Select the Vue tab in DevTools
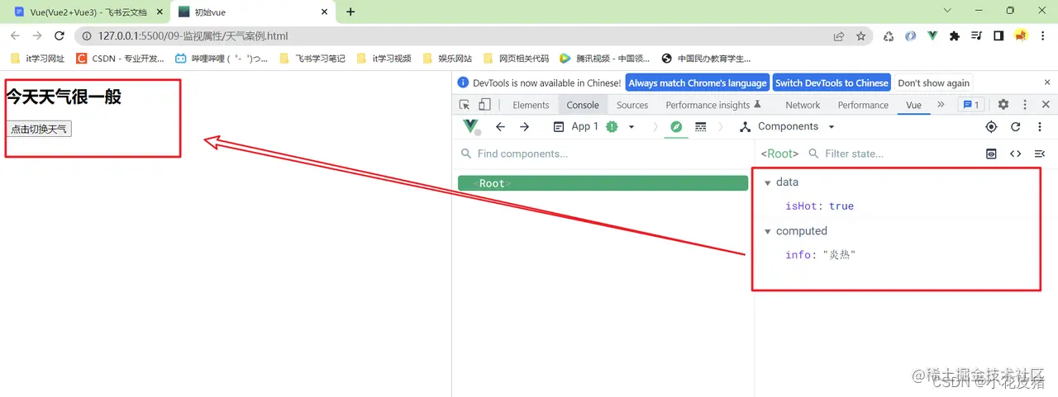 point(913,105)
